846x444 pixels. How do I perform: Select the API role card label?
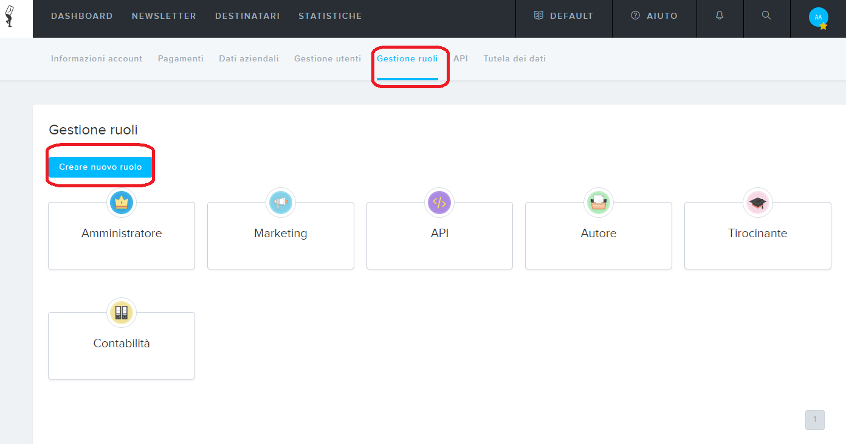click(439, 234)
